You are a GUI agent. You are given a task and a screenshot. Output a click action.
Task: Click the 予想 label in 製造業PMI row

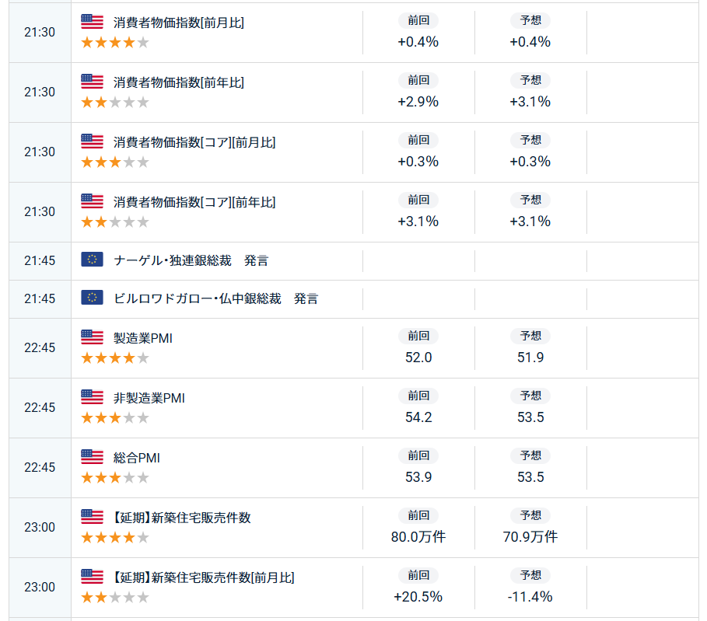[530, 336]
